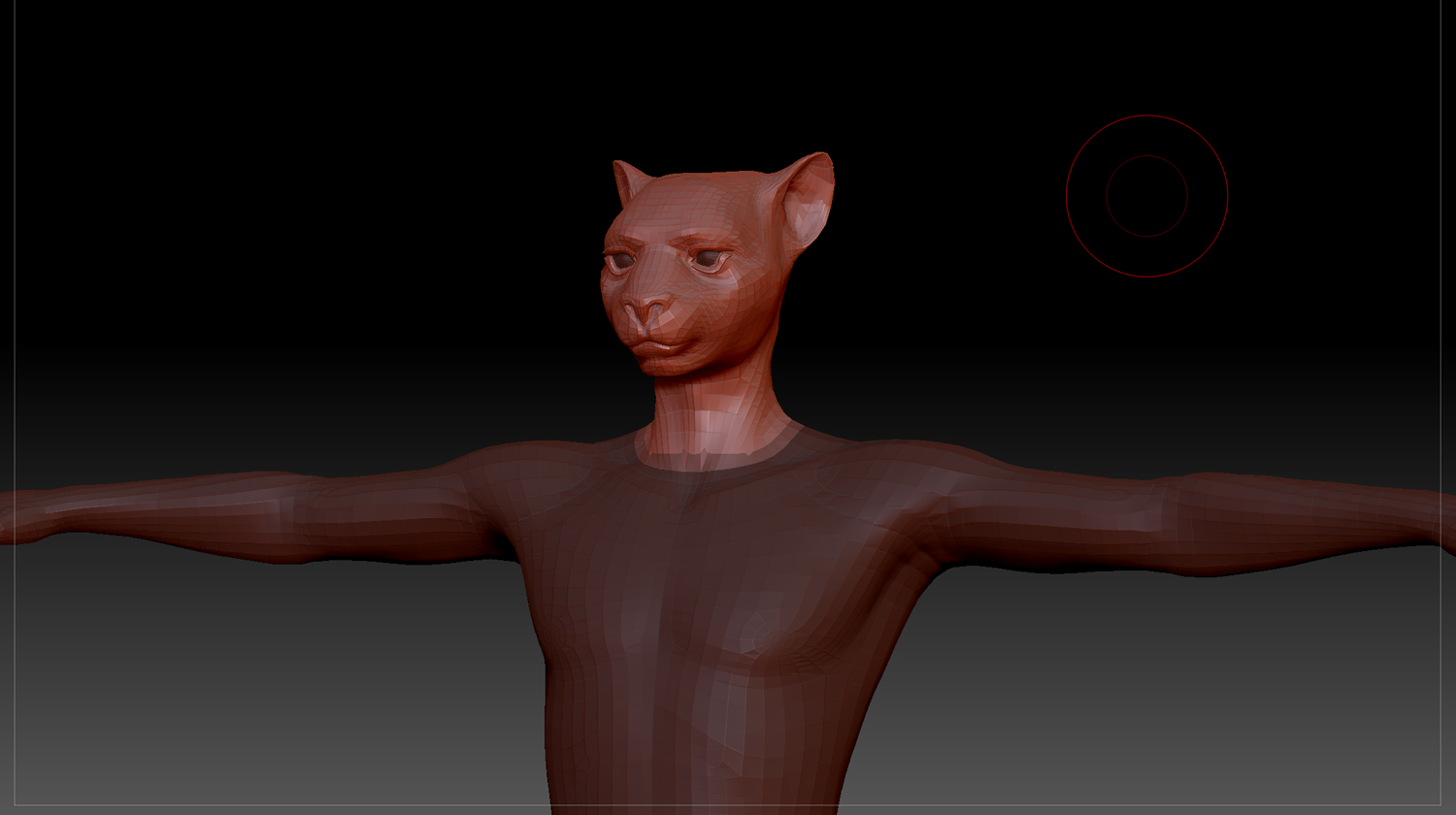Click the nose of the feline model
The image size is (1456, 815).
coord(646,310)
